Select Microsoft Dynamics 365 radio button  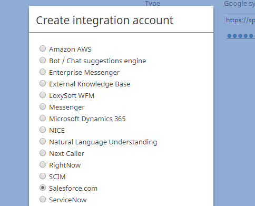click(x=43, y=118)
